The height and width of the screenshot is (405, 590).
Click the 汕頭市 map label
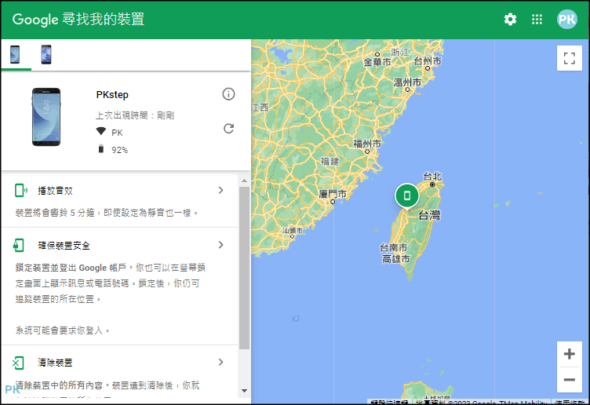click(293, 230)
